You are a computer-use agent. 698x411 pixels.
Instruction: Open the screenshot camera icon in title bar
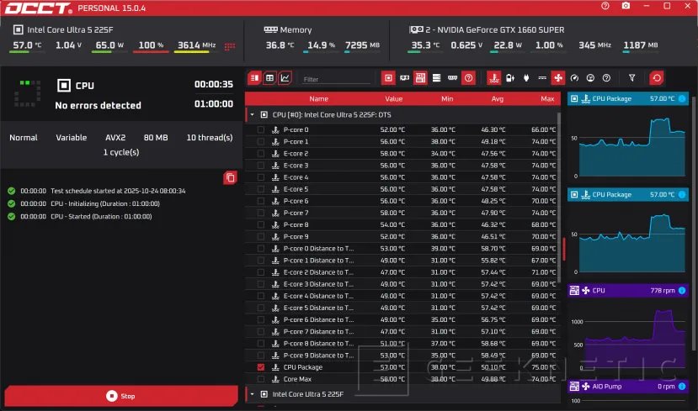pyautogui.click(x=626, y=6)
